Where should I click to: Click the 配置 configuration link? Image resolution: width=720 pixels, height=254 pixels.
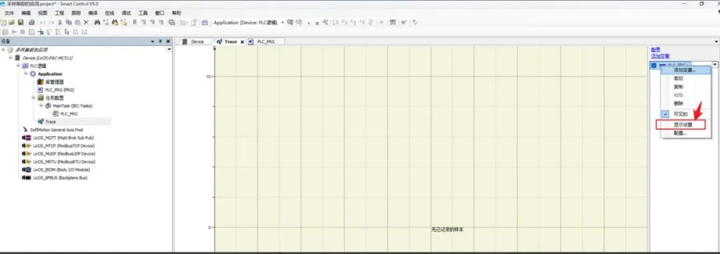[655, 49]
